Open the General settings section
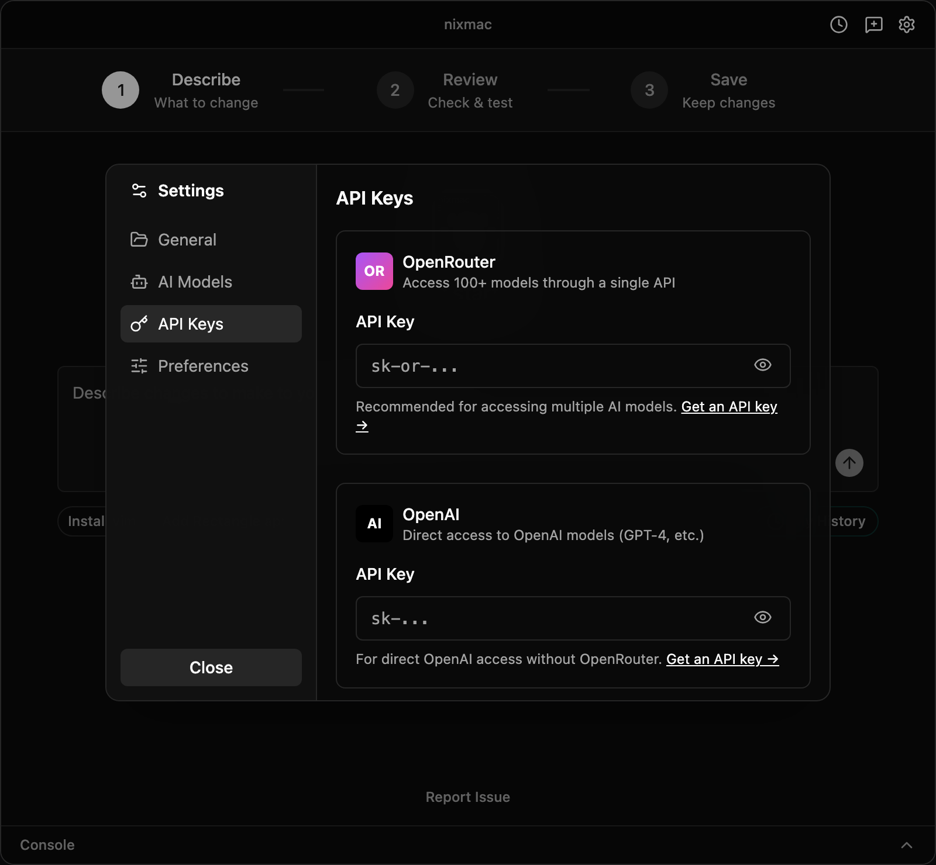 [x=211, y=240]
